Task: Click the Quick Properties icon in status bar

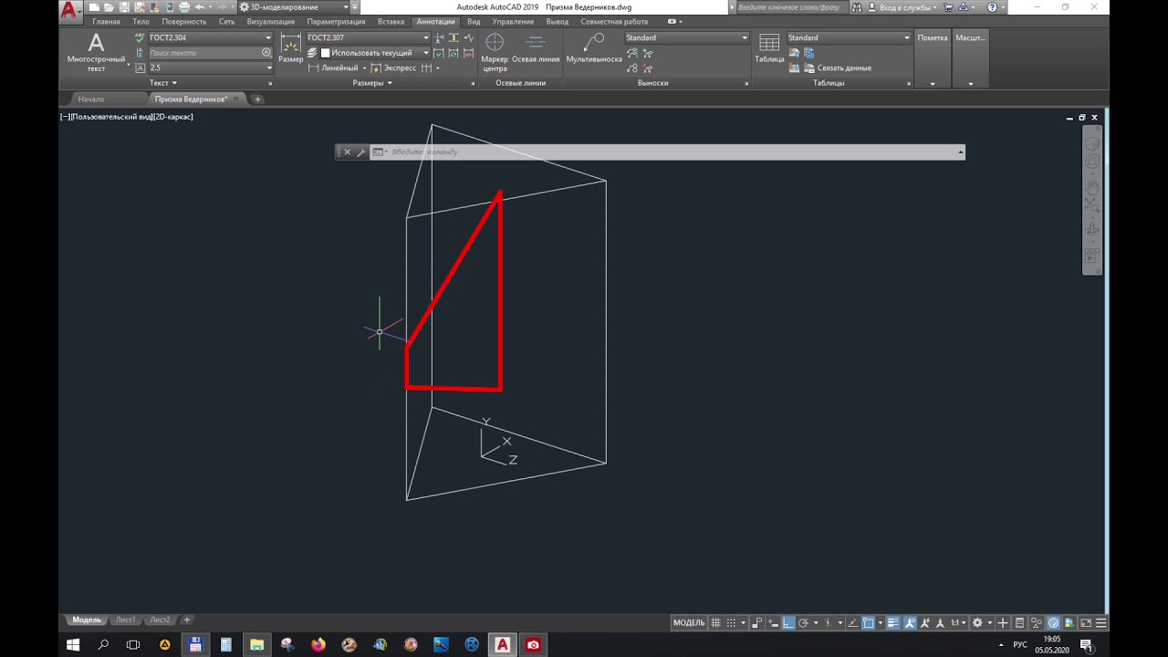Action: 1019,623
